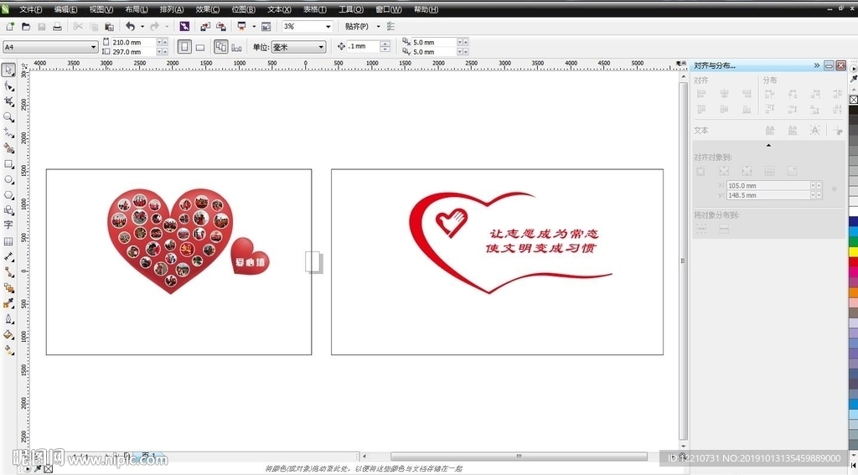Click the 贴齐(P) snap button
This screenshot has width=858, height=475.
tap(357, 27)
